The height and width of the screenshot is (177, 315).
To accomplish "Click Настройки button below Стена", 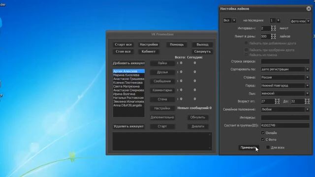I will pos(162,108).
